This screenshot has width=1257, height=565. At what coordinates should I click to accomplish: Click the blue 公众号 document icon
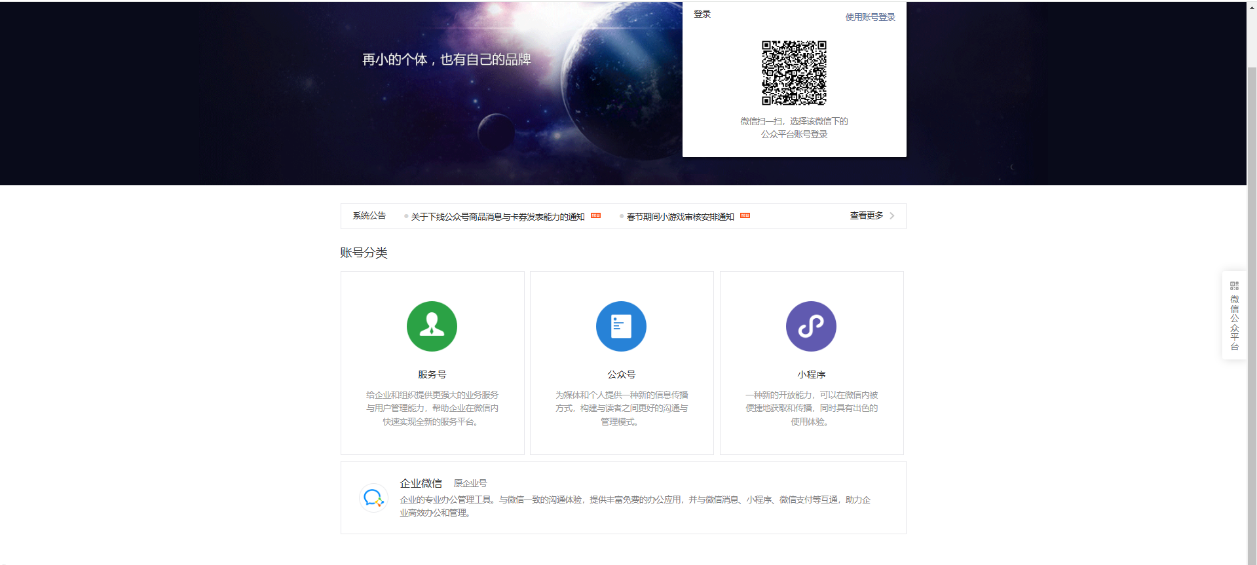621,326
